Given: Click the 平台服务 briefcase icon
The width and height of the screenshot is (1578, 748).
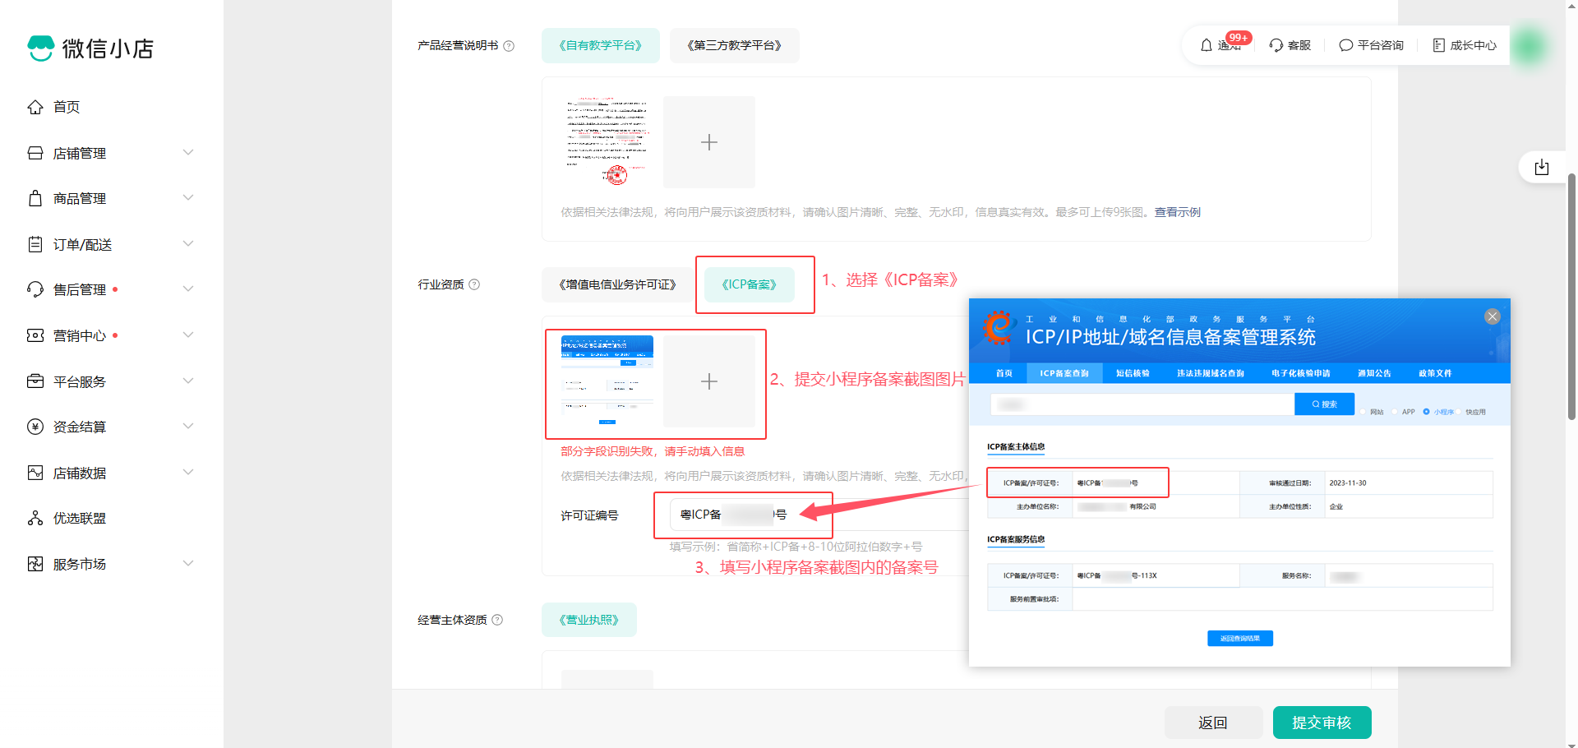Looking at the screenshot, I should tap(35, 381).
